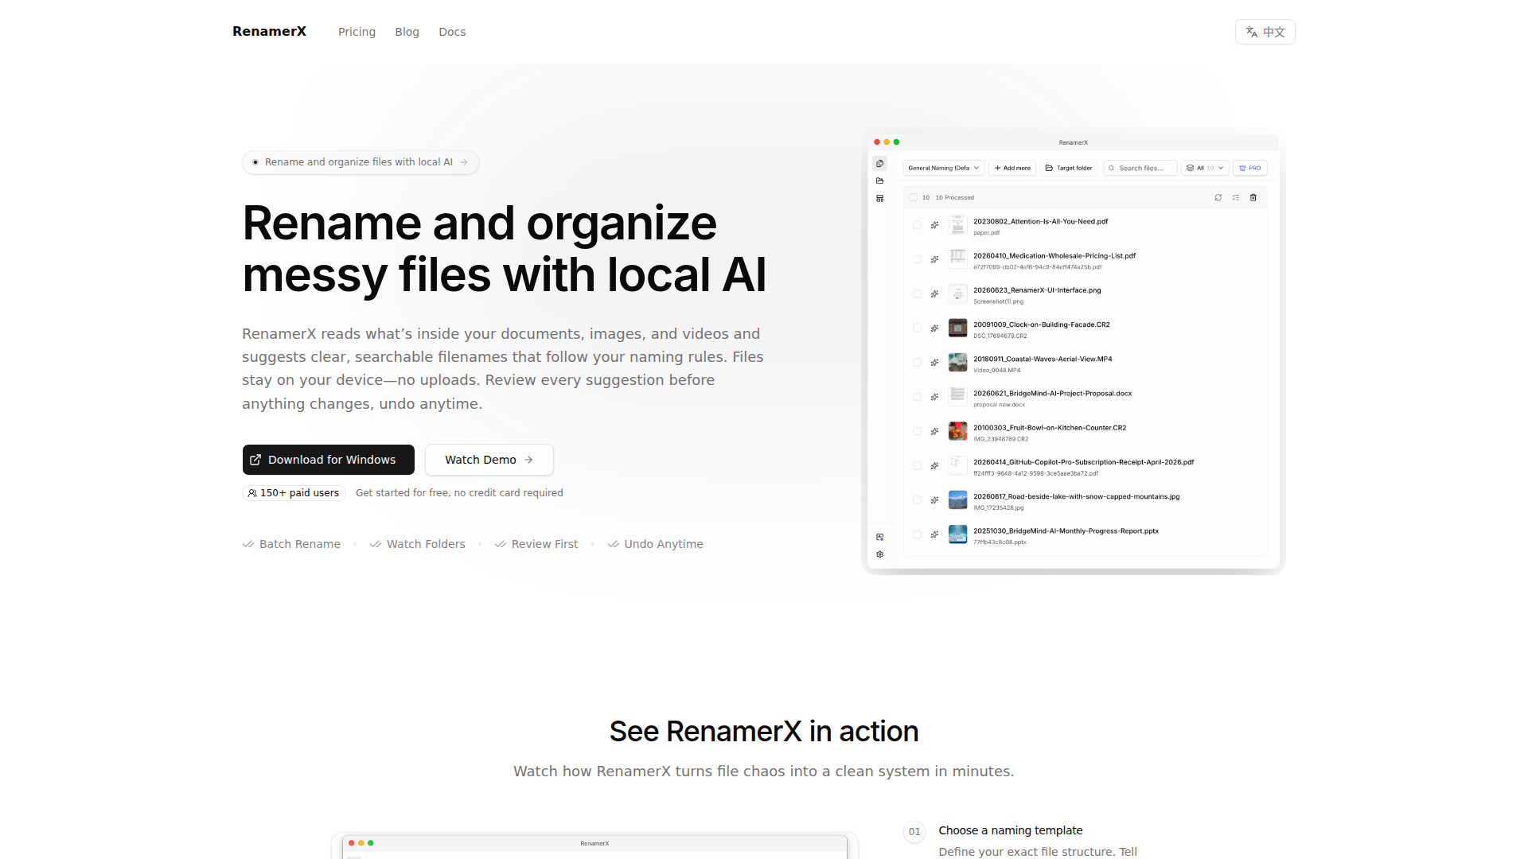Click the Target folder button
Screen dimensions: 1528x859
pos(1069,168)
